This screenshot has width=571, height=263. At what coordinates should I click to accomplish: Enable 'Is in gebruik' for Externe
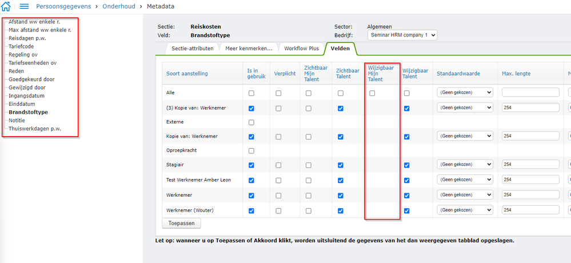coord(251,122)
